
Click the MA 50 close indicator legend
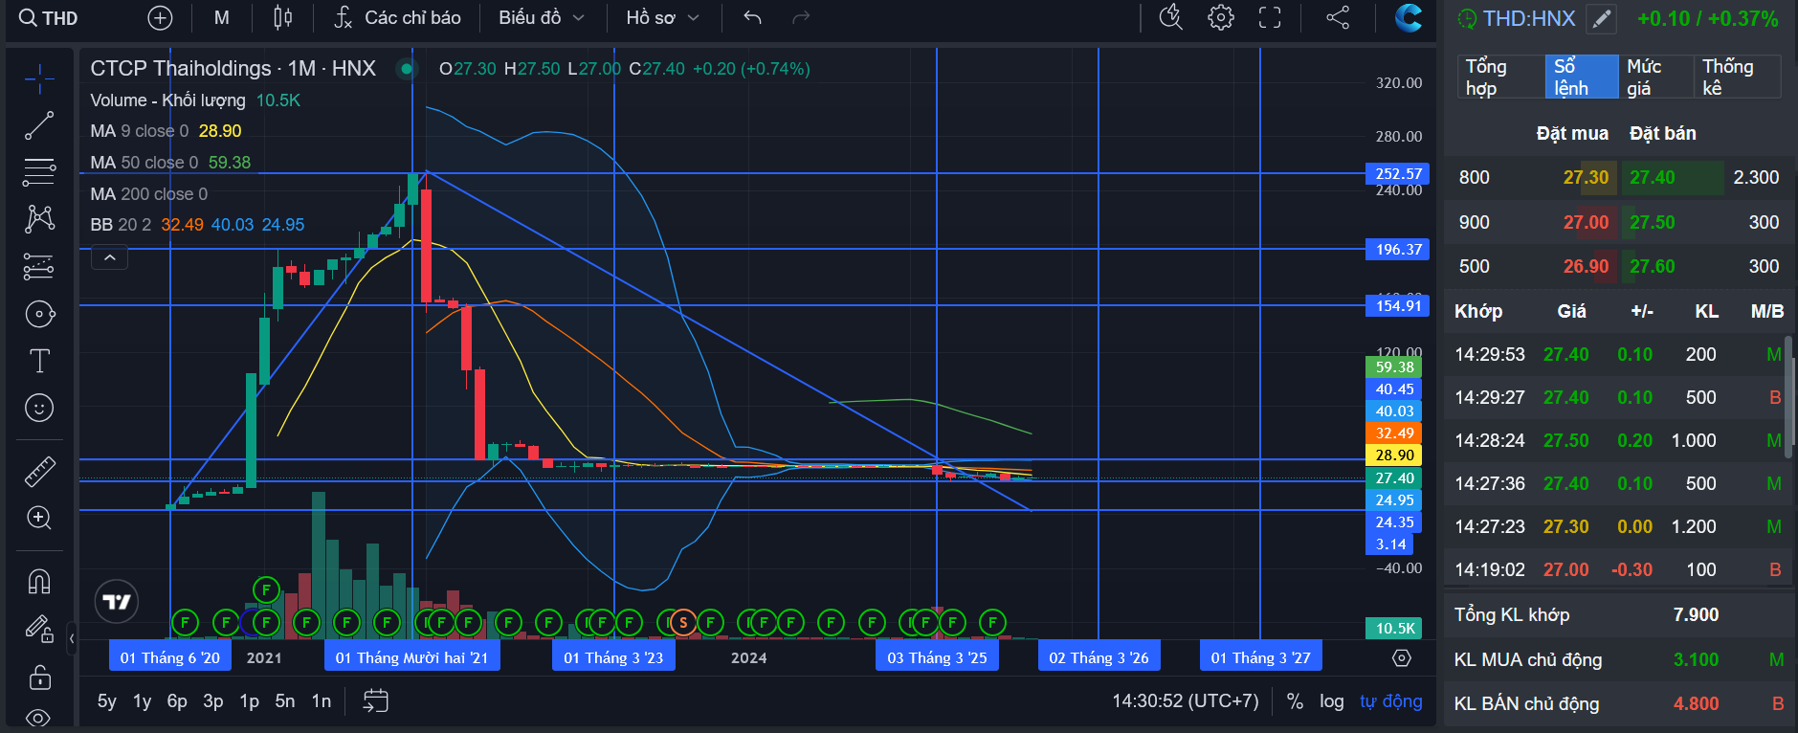pos(170,163)
